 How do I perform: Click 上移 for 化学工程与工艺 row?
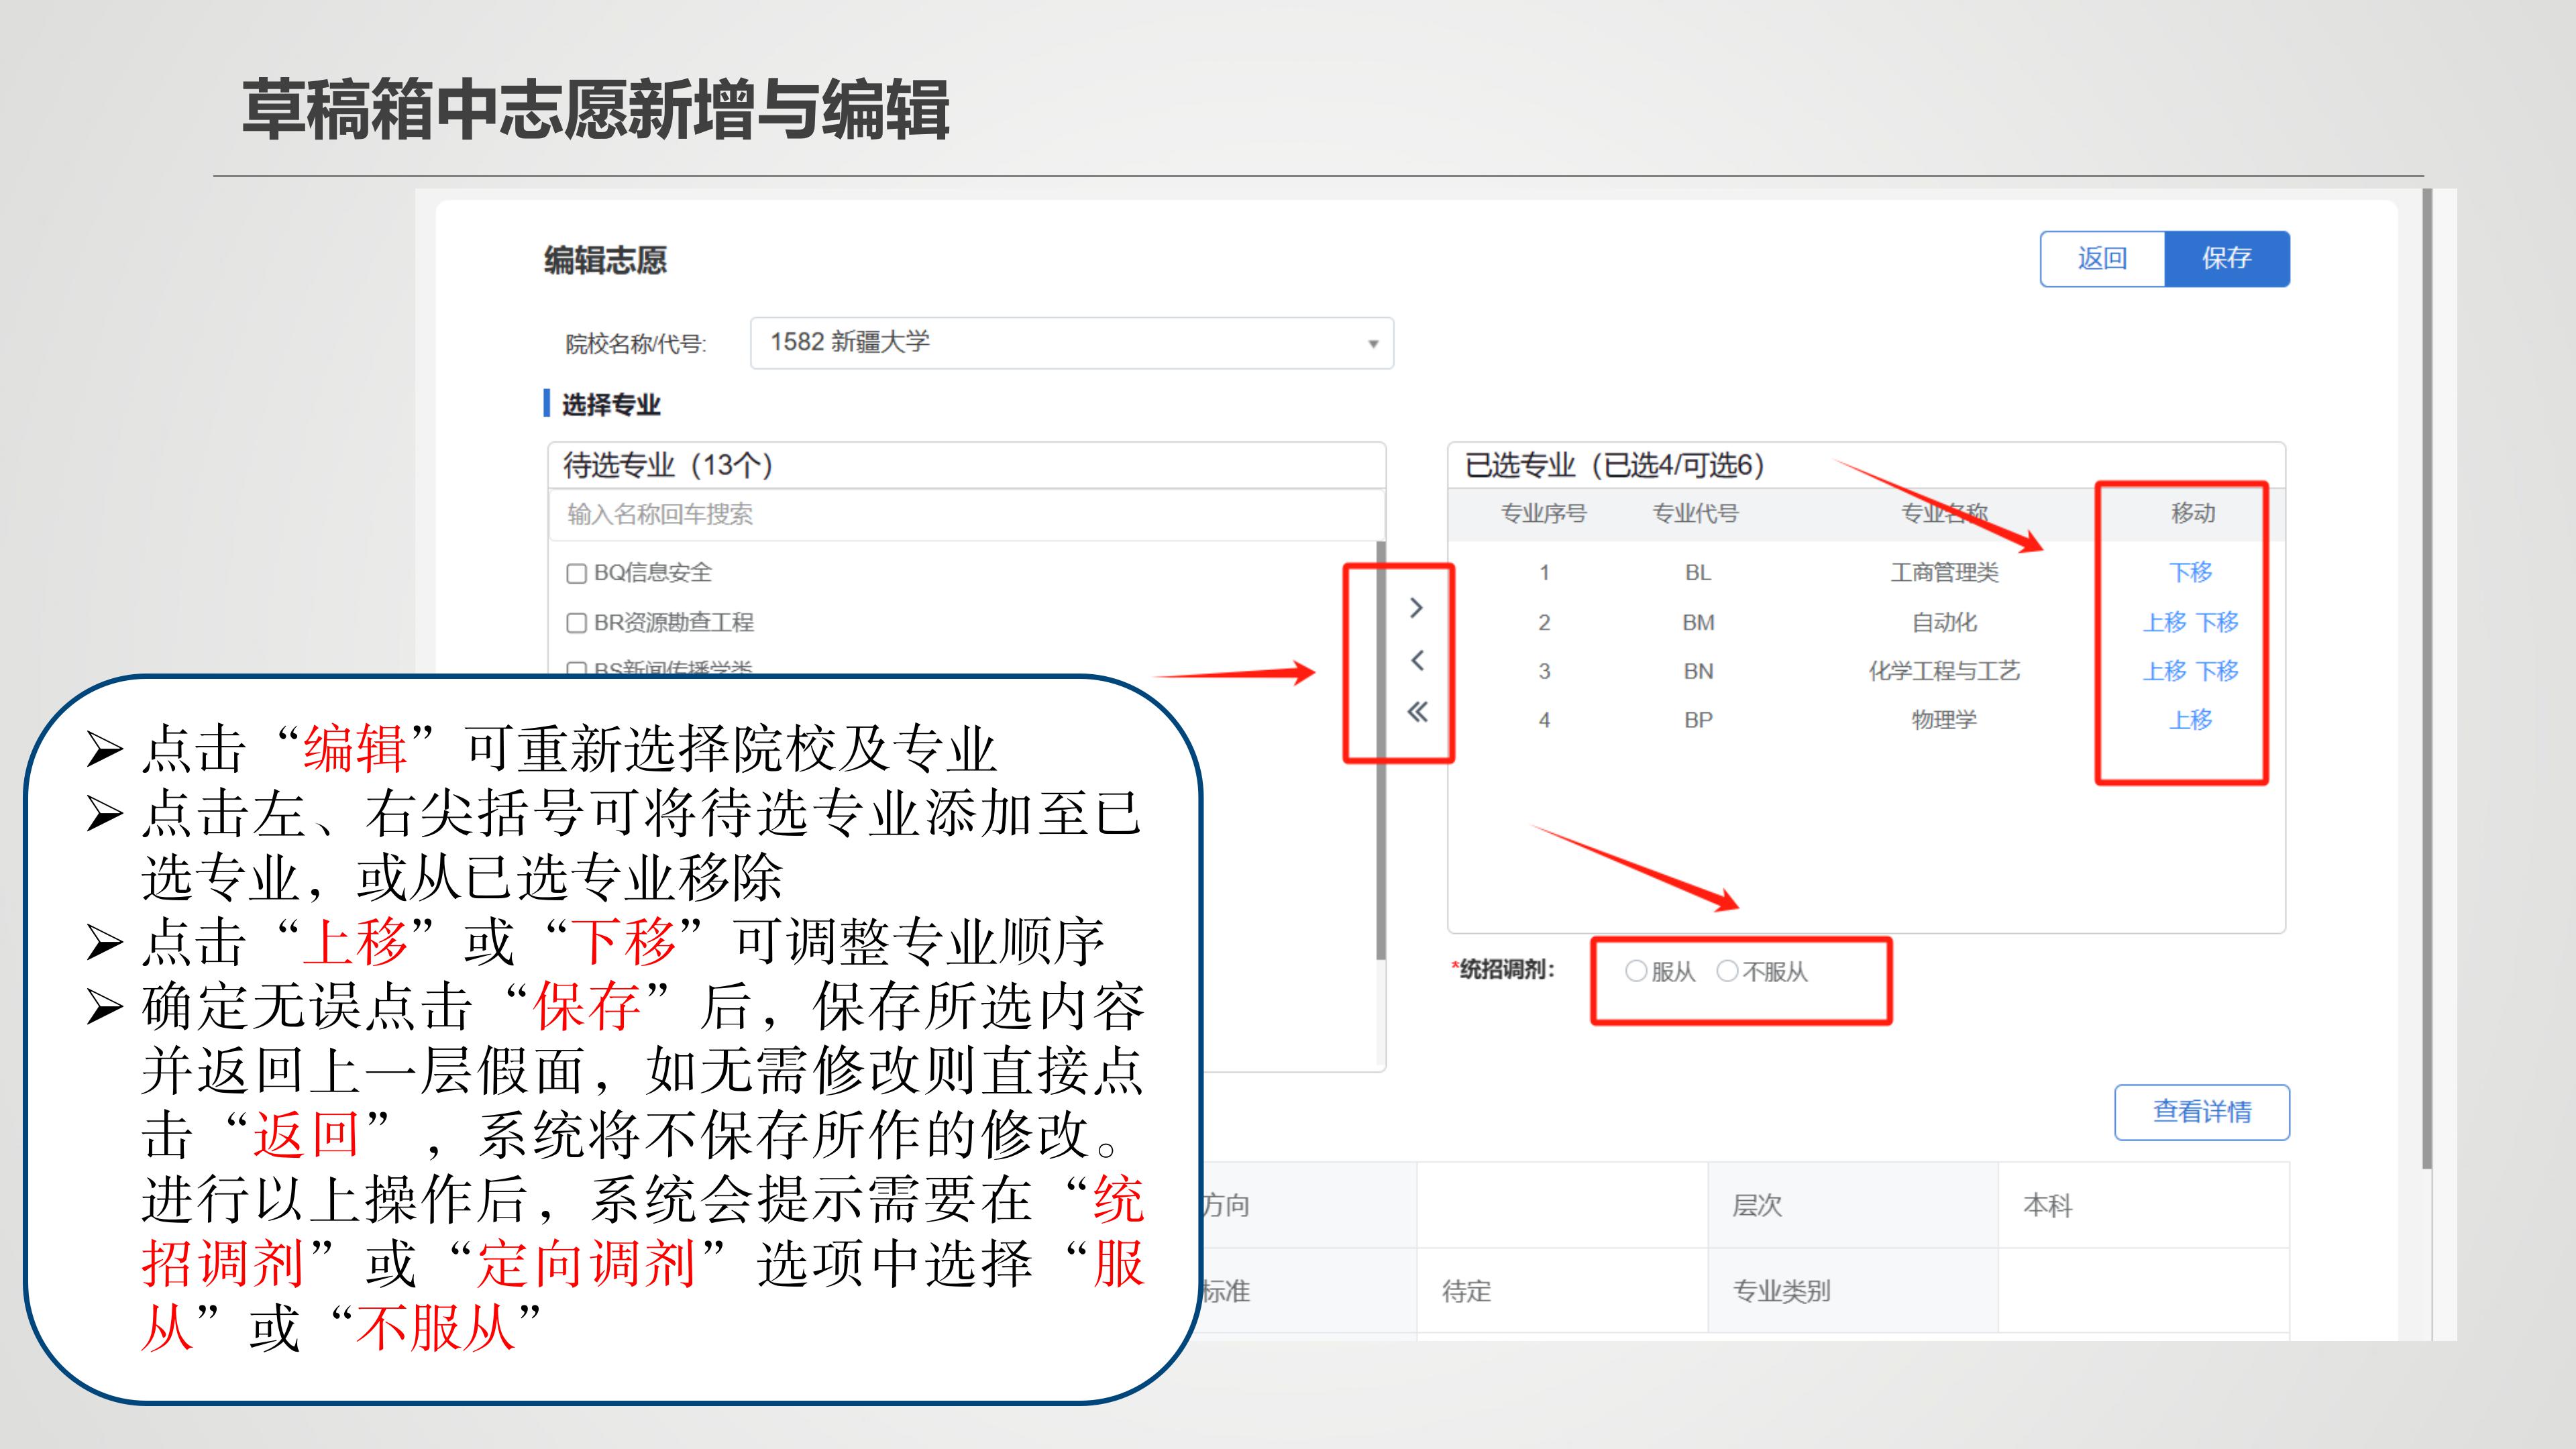[2165, 671]
